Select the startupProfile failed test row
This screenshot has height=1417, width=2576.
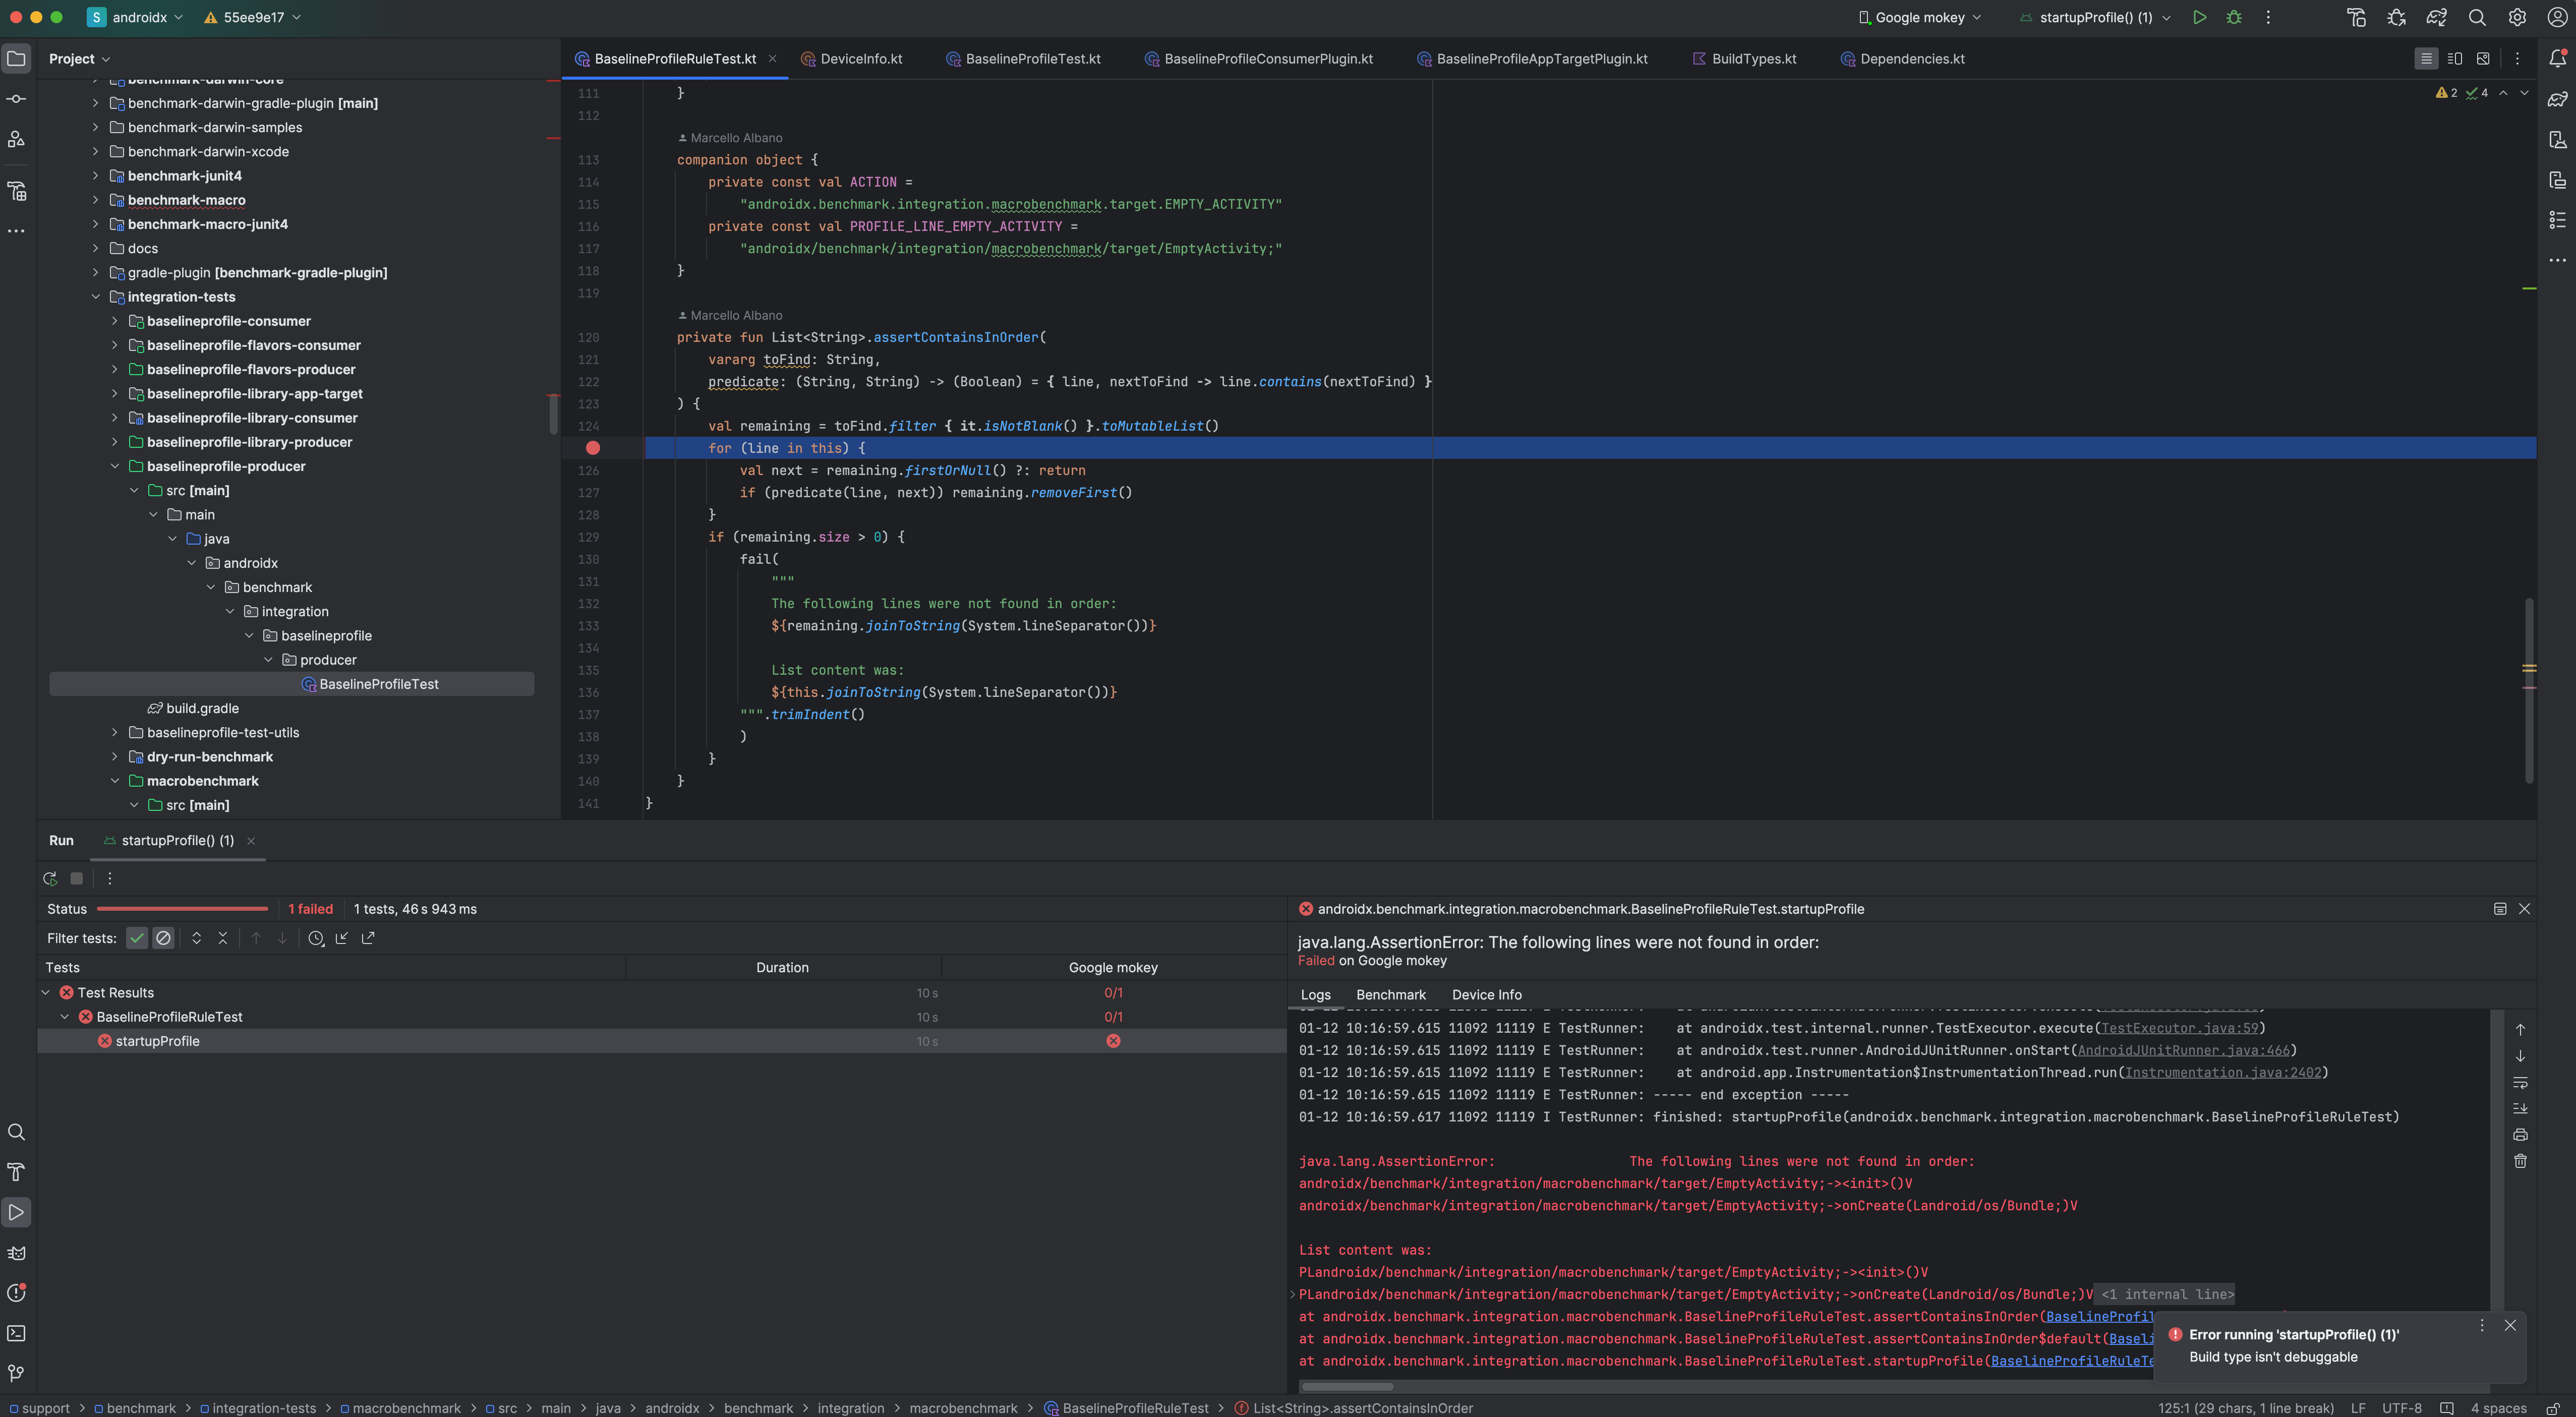tap(158, 1041)
